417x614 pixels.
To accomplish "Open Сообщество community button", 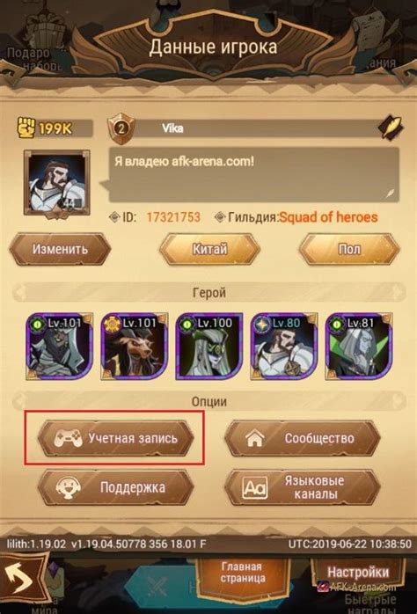I will click(303, 438).
